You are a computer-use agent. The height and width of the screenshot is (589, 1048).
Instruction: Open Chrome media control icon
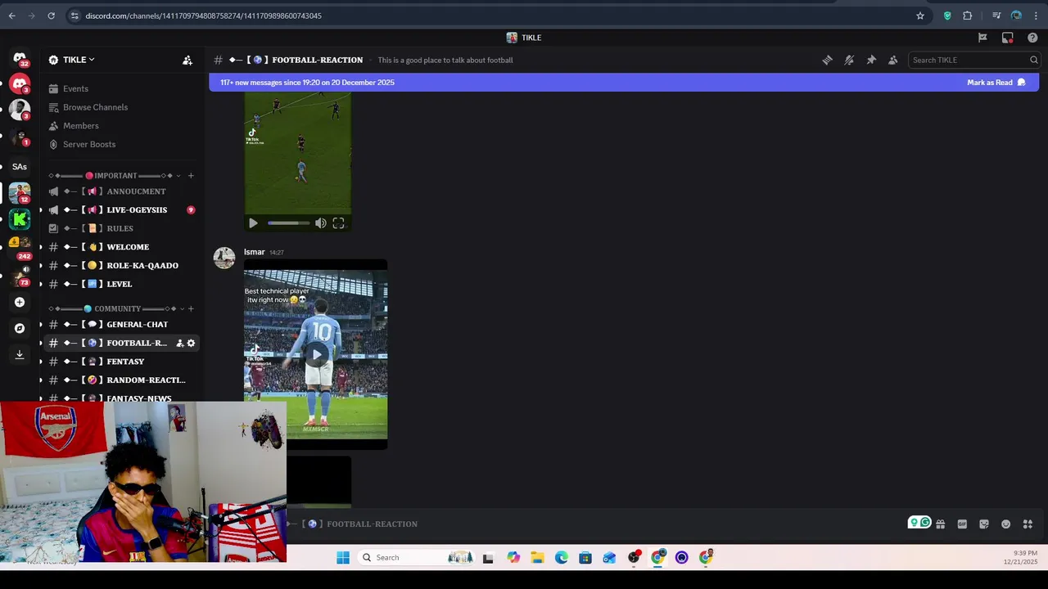click(x=996, y=16)
